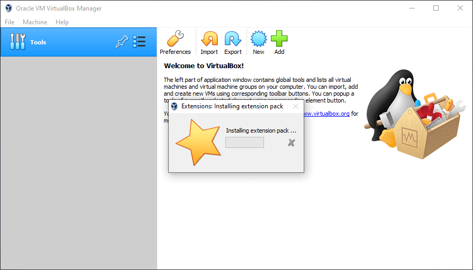
Task: Click the pin icon beside Tools
Action: point(122,42)
